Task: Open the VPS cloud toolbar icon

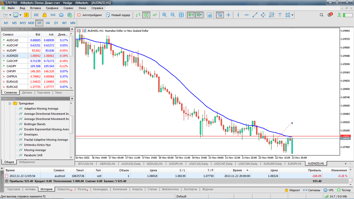Action: (61, 15)
